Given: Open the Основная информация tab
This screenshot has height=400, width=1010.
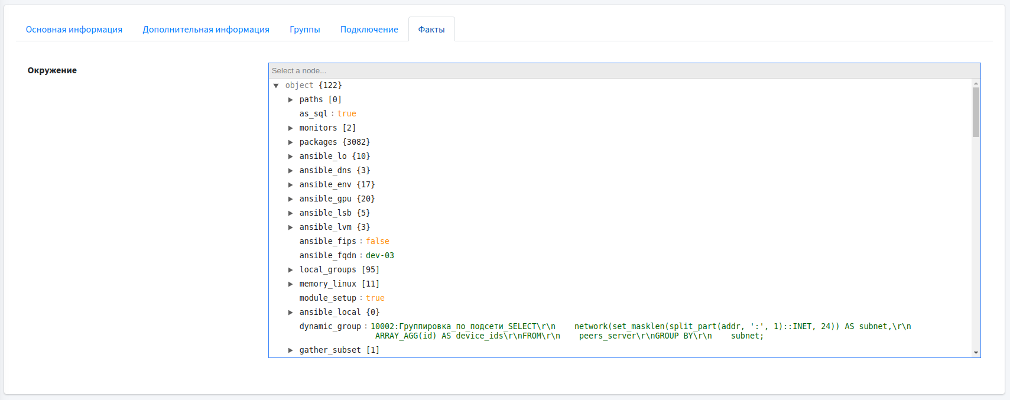Looking at the screenshot, I should 74,30.
